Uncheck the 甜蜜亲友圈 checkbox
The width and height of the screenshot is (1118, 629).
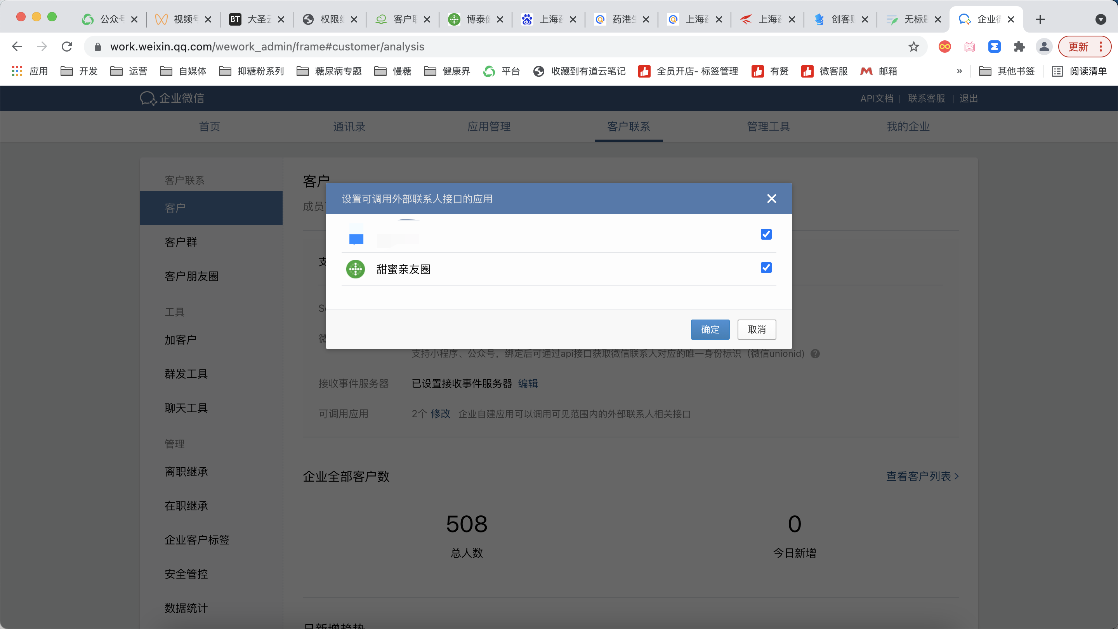tap(766, 268)
